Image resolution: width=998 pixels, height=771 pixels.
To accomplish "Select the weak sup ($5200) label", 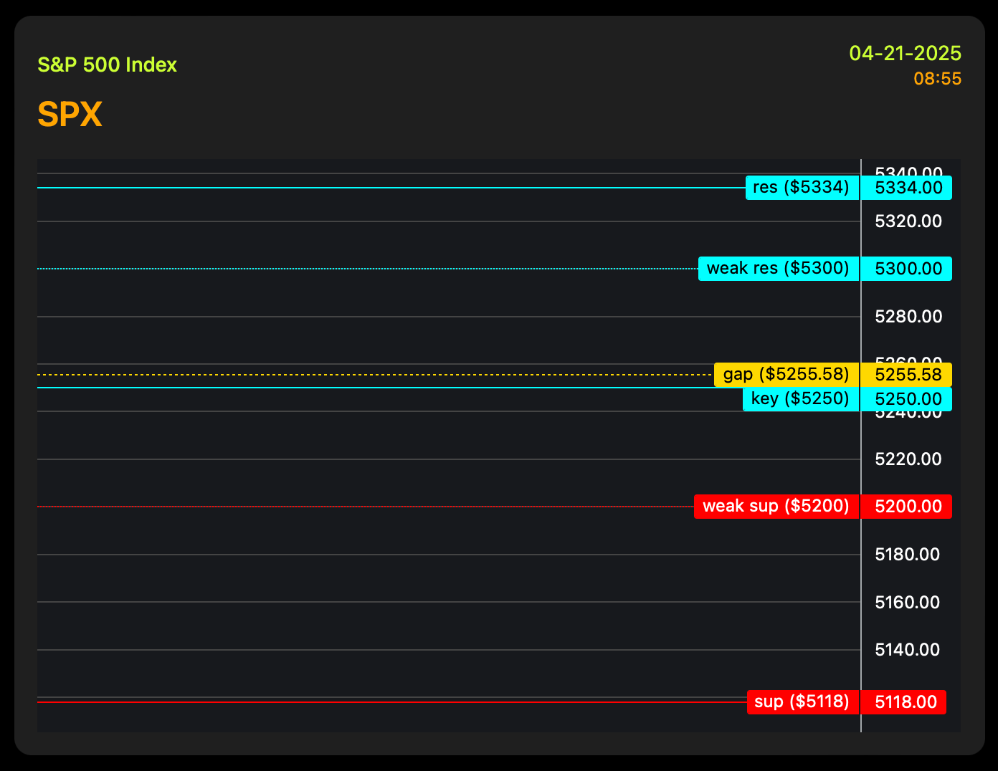I will click(x=776, y=507).
